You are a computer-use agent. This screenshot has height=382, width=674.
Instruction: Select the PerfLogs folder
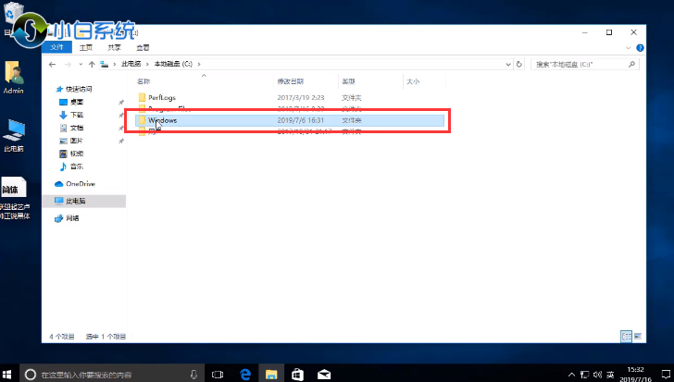pyautogui.click(x=162, y=97)
